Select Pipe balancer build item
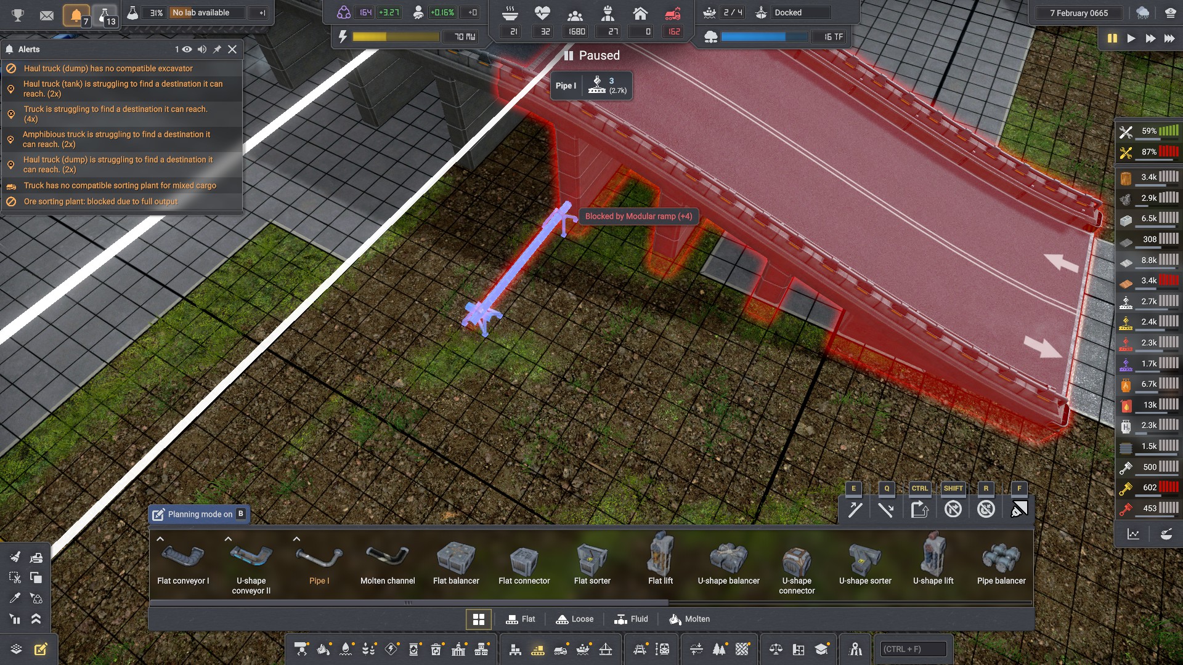The height and width of the screenshot is (665, 1183). (x=1001, y=563)
